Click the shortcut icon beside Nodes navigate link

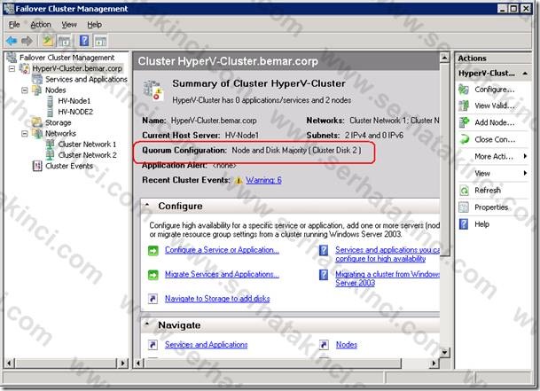pos(324,345)
